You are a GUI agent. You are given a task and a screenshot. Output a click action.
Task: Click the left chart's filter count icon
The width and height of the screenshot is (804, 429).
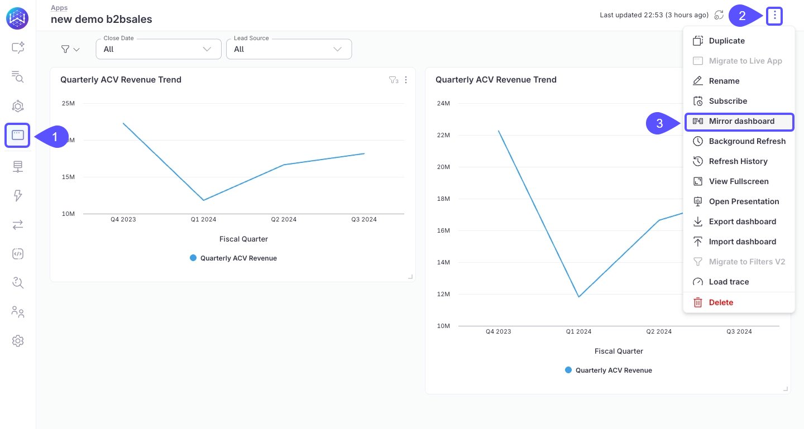point(394,80)
